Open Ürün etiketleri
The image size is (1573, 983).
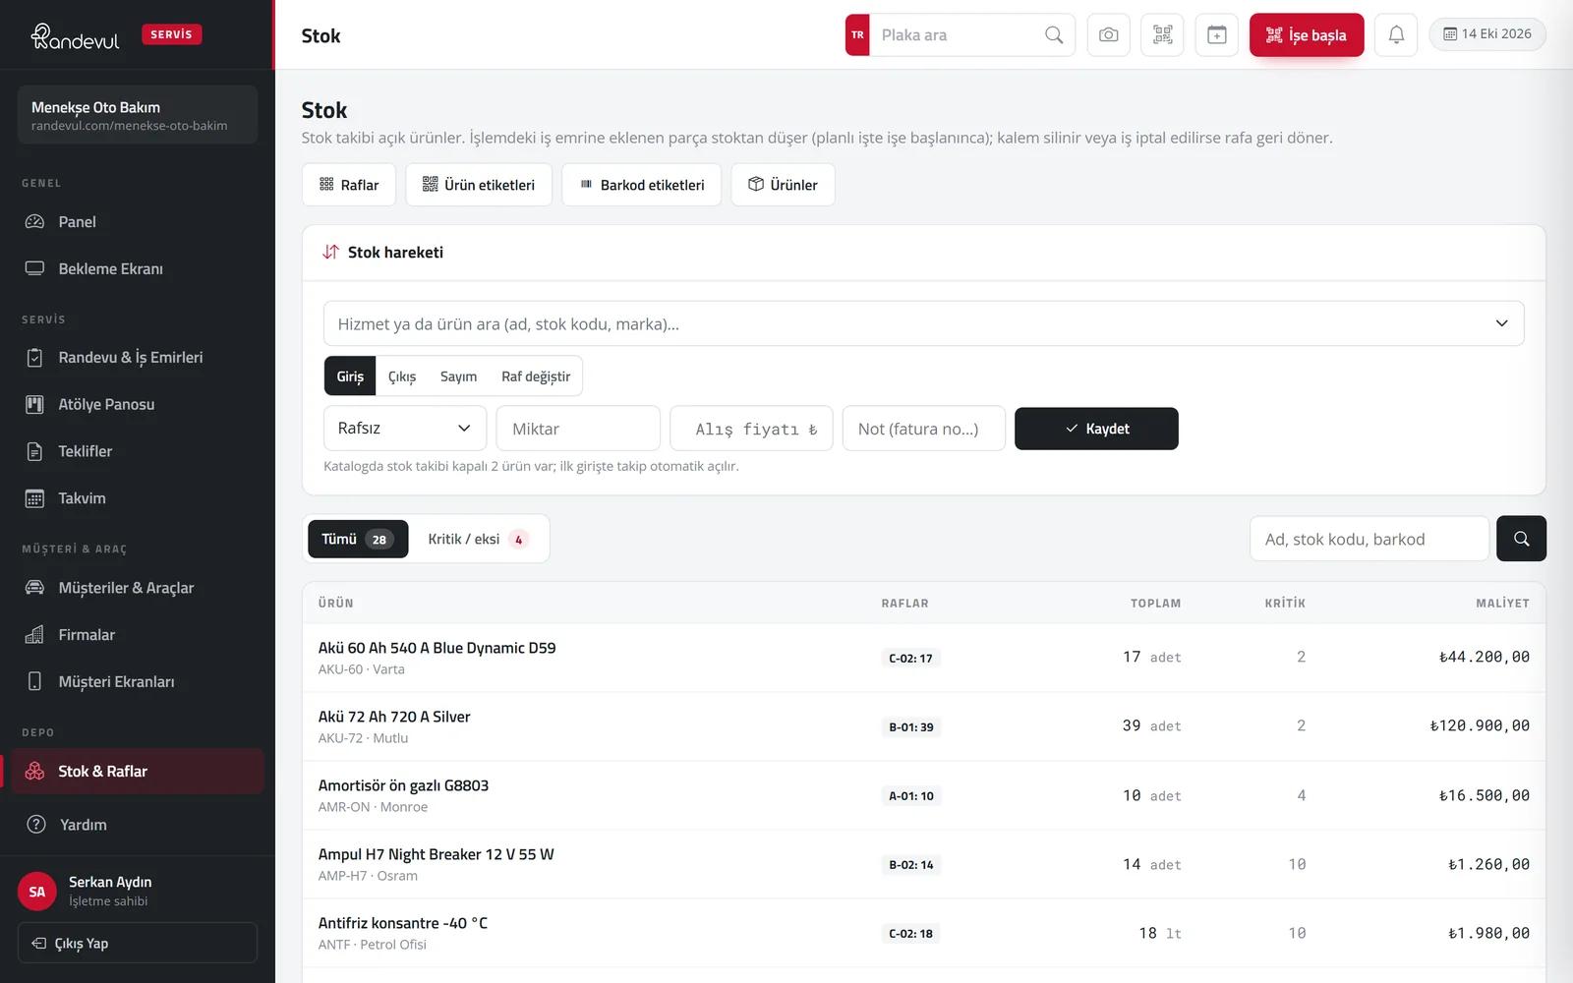point(479,185)
